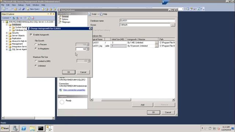Click the Save All icon in the main toolbar
This screenshot has width=235, height=132.
(x=23, y=9)
